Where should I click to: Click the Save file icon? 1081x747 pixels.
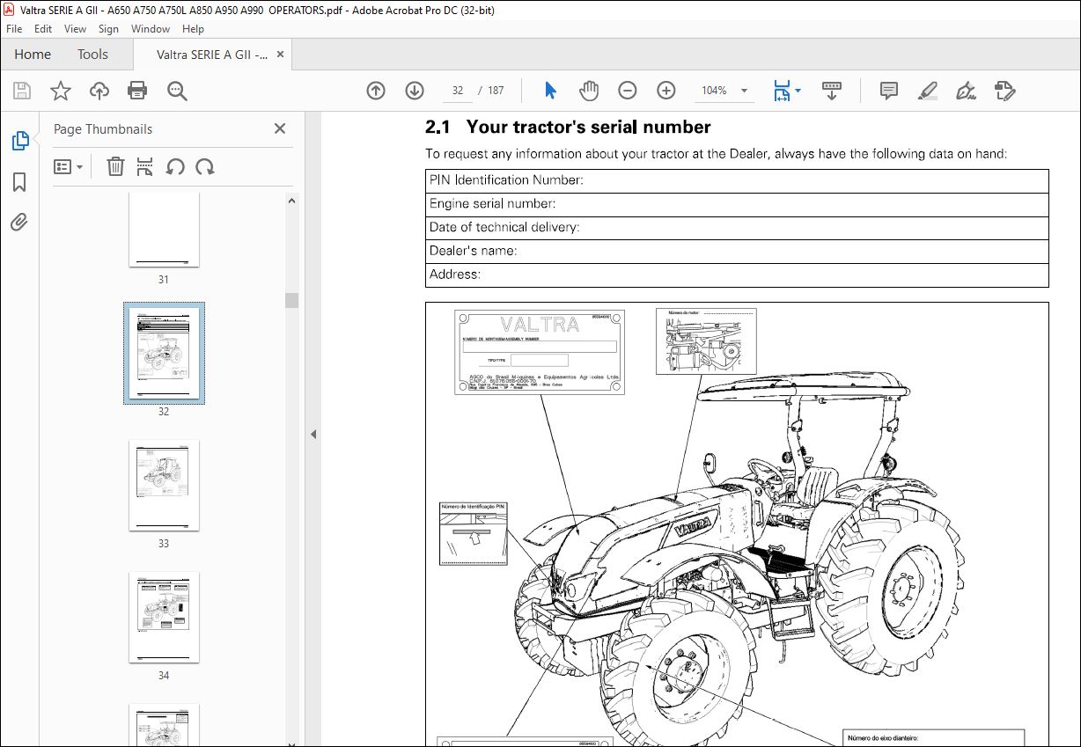[x=22, y=91]
